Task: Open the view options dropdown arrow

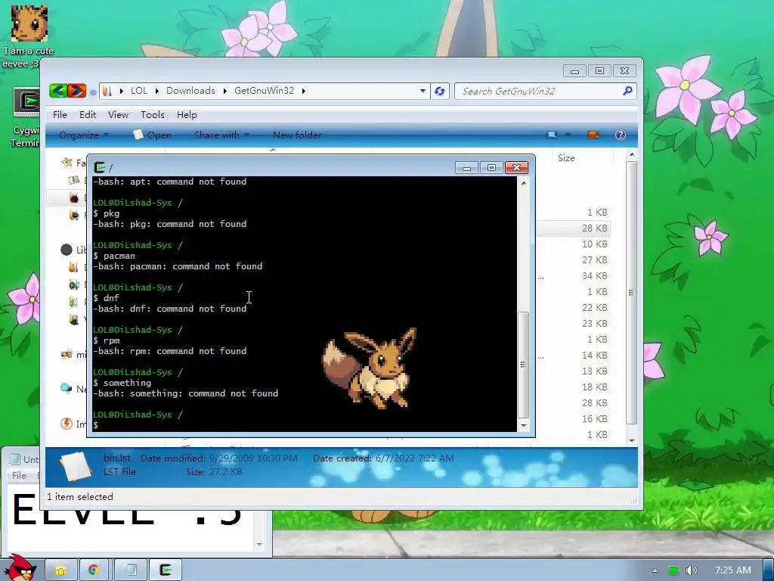Action: (x=568, y=135)
